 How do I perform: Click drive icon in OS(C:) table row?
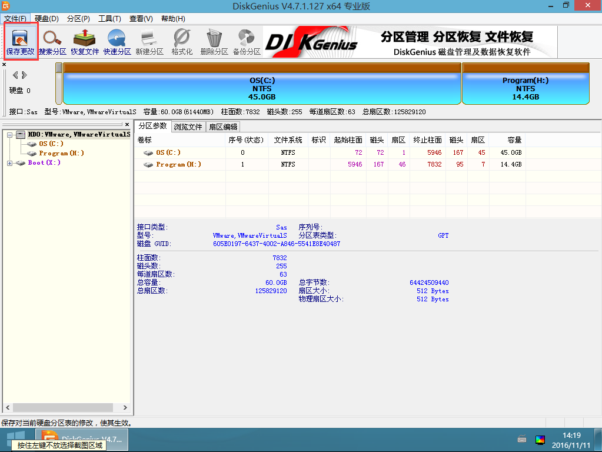pyautogui.click(x=148, y=153)
